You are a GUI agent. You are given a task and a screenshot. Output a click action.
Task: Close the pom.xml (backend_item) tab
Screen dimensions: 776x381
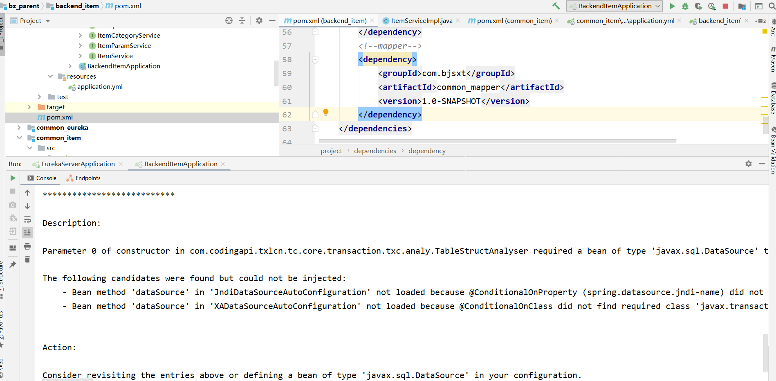tap(372, 20)
